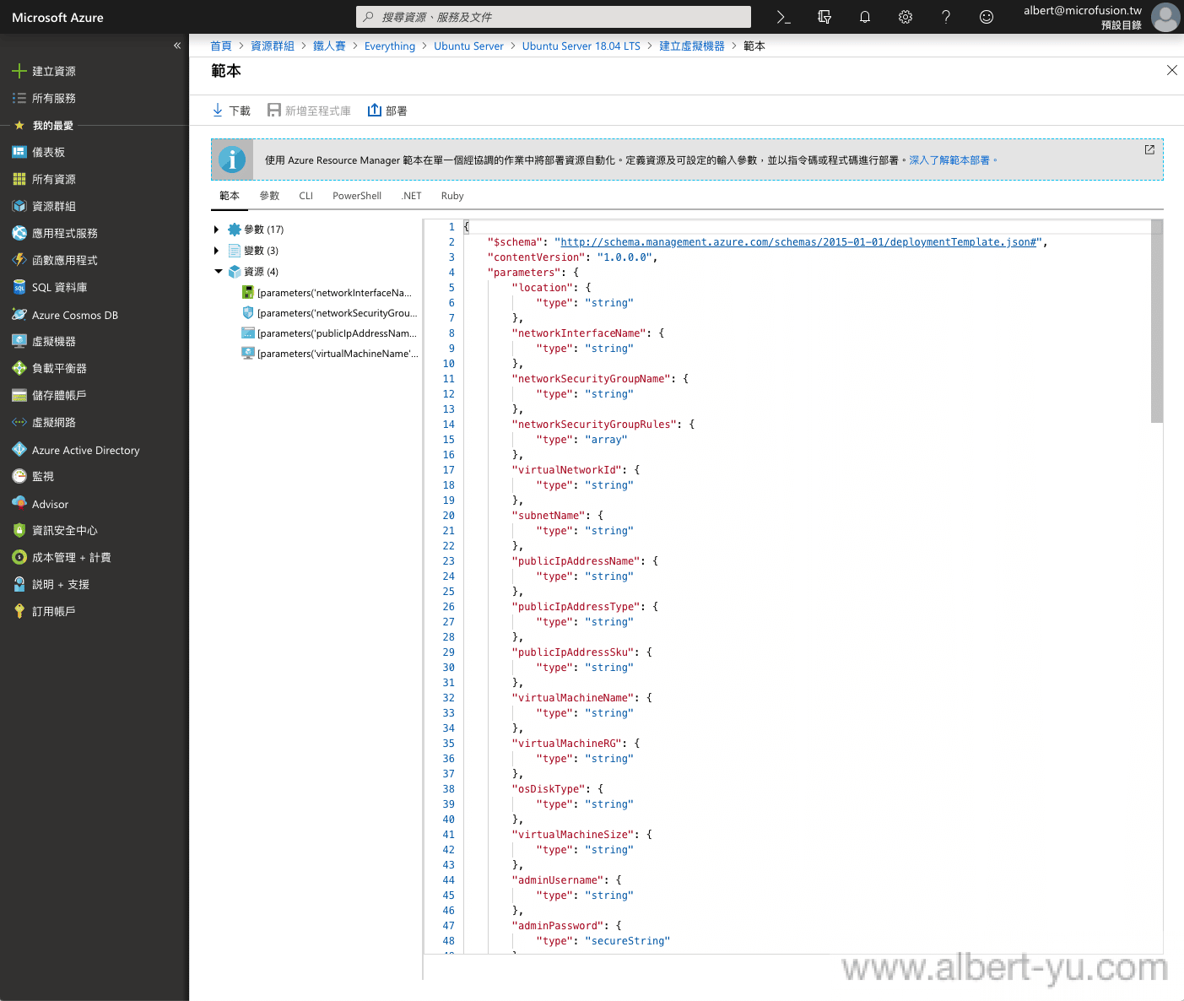Click the 部署 deploy button
Screen dimensions: 1184x1001
tap(387, 111)
